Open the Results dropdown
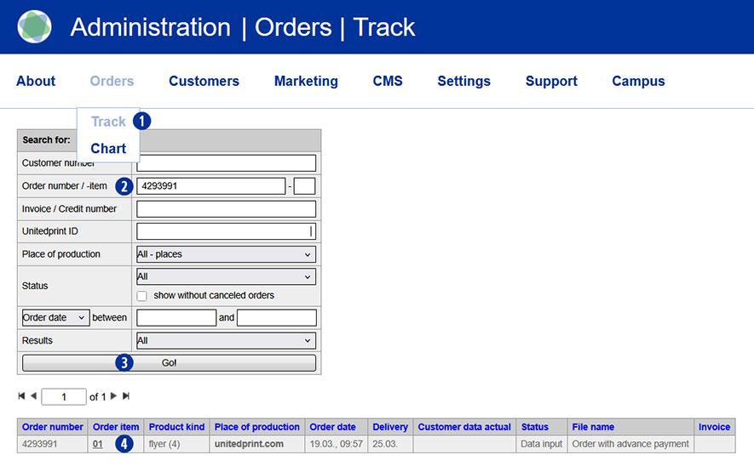The image size is (754, 466). point(226,340)
